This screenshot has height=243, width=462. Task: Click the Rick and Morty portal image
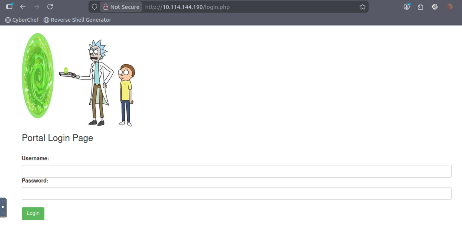pyautogui.click(x=78, y=80)
